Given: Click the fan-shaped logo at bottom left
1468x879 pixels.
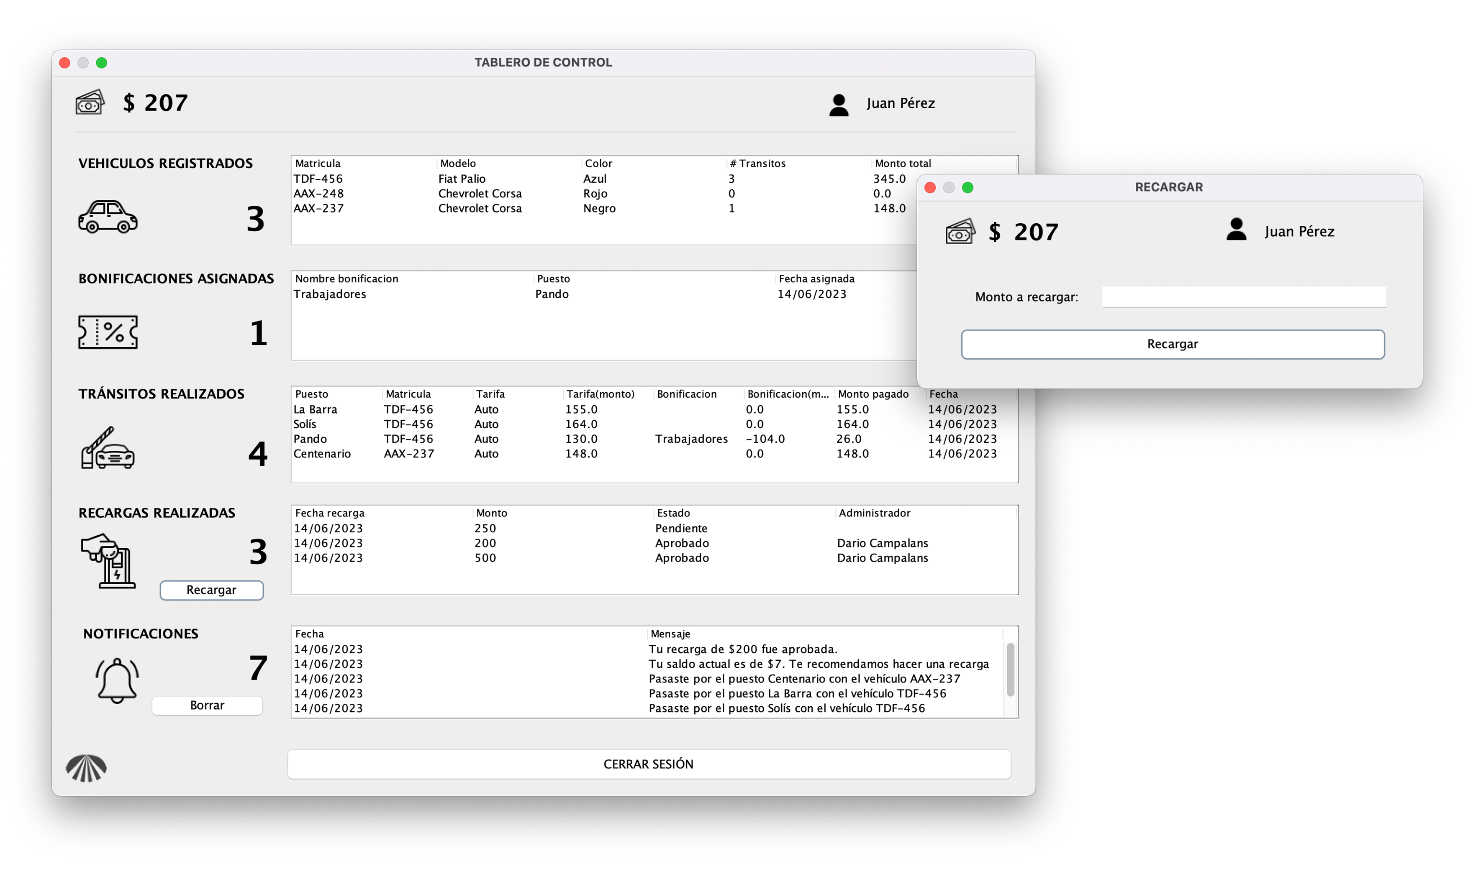Looking at the screenshot, I should (x=87, y=768).
